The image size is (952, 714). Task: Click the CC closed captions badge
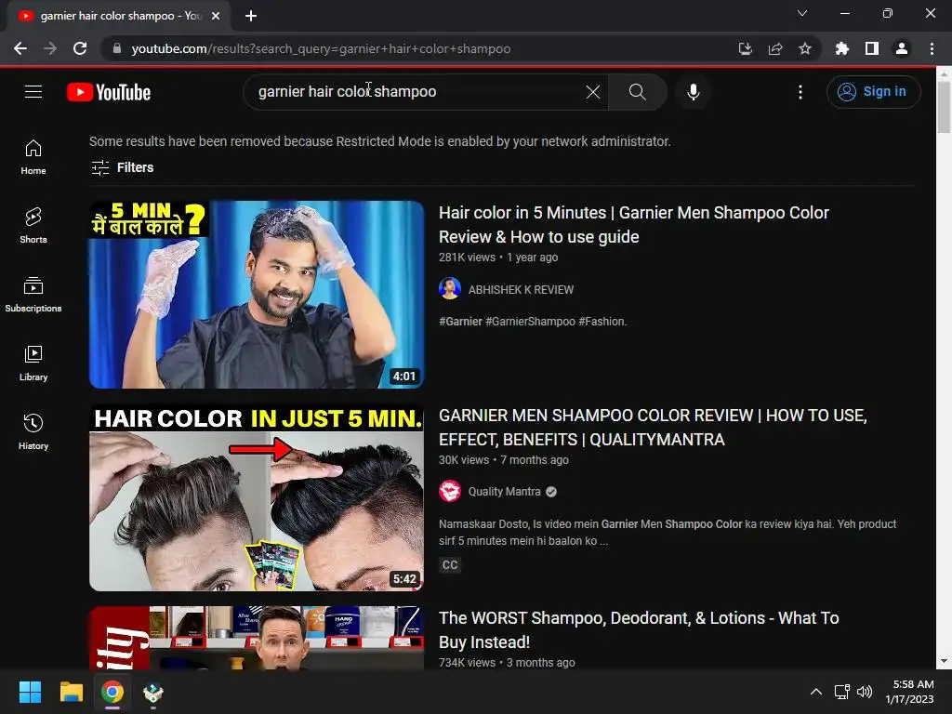(x=450, y=565)
